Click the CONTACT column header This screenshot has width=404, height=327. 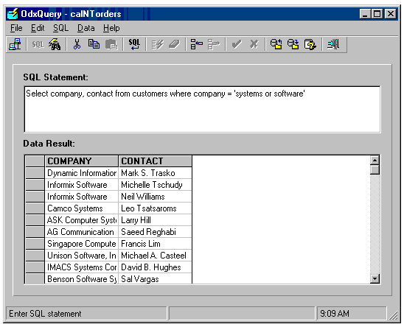coord(155,161)
